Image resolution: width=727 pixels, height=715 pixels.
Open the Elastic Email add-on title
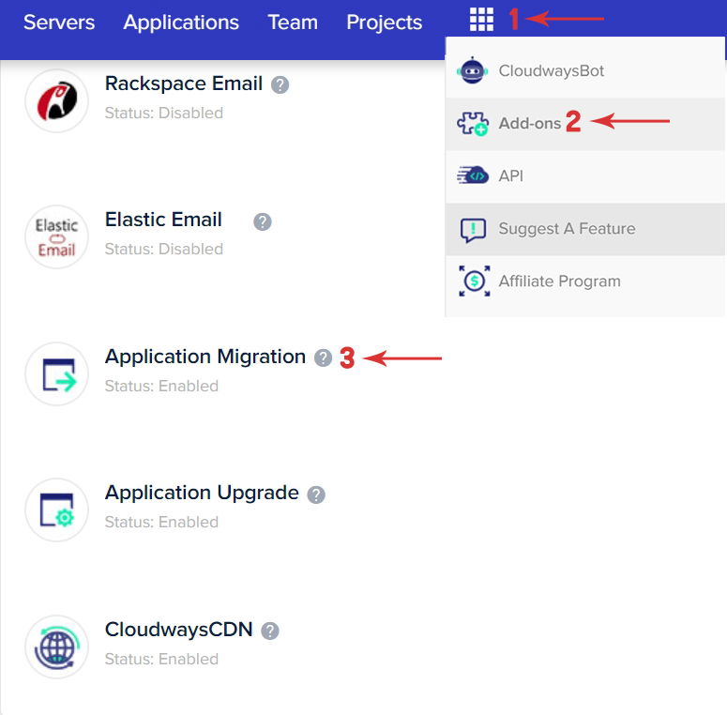(163, 220)
